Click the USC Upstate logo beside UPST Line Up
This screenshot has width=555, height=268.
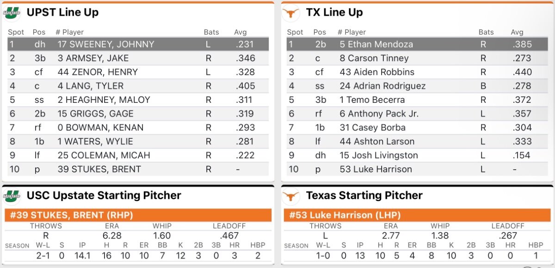coord(12,13)
